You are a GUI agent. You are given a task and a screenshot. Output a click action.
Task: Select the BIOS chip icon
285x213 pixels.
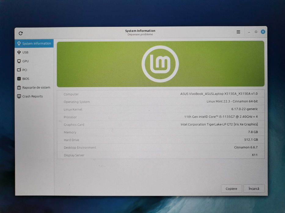tap(19, 79)
